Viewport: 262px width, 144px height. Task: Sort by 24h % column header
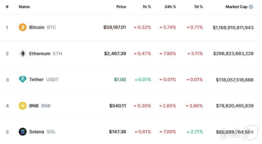[x=170, y=7]
